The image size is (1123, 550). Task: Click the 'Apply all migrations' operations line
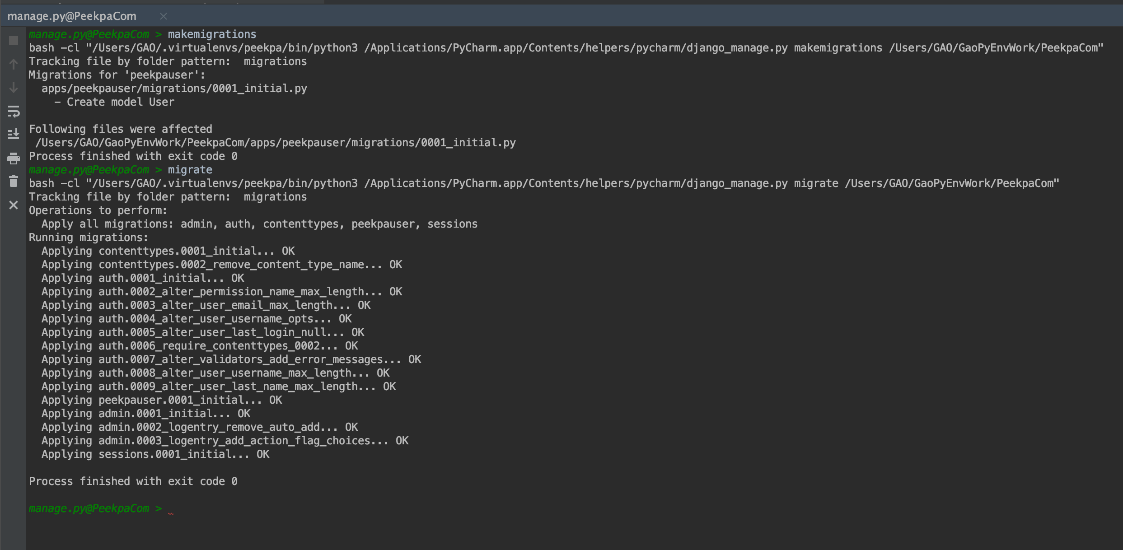click(x=259, y=224)
